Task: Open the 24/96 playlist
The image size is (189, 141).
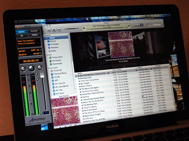Action: (55, 77)
